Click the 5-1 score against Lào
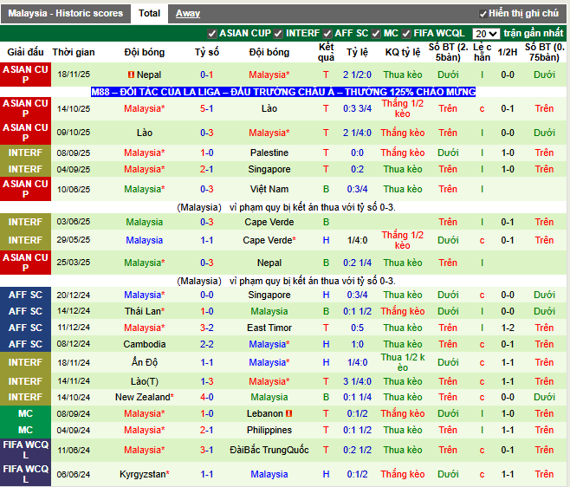Viewport: 570px width, 487px height. tap(207, 109)
